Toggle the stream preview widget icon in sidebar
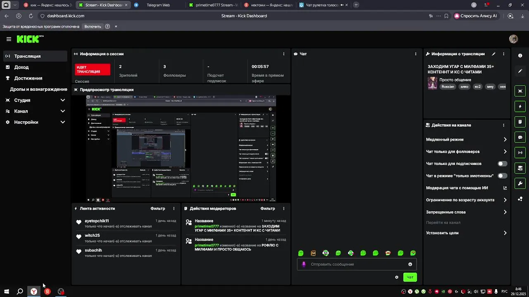Viewport: 529px width, 297px height. [x=520, y=91]
